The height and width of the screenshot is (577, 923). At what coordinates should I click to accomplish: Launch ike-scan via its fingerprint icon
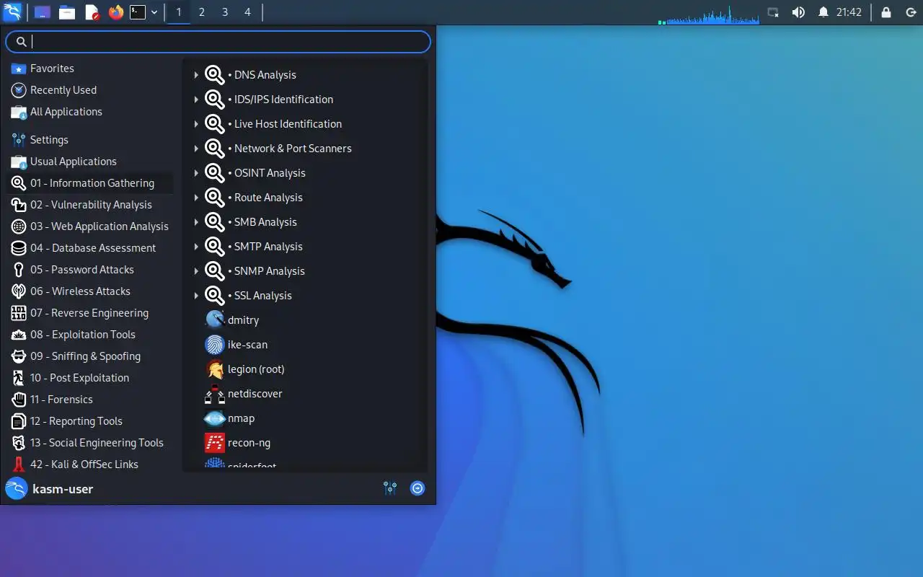pyautogui.click(x=215, y=345)
